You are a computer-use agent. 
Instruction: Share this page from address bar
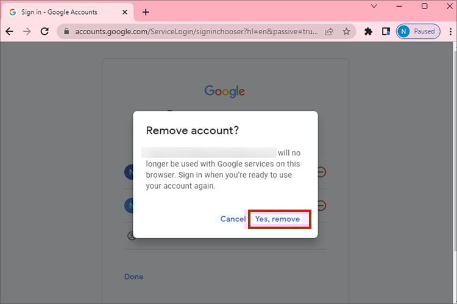(x=329, y=31)
